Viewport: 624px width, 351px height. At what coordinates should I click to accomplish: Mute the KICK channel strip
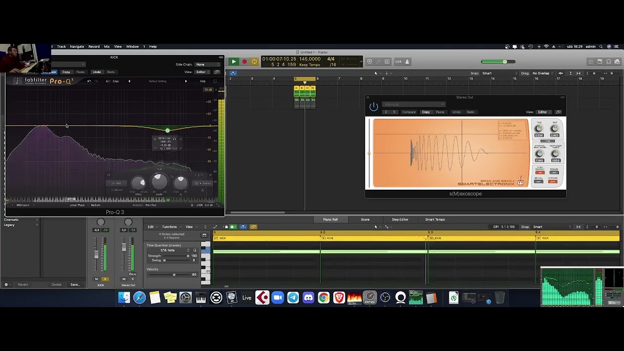pyautogui.click(x=97, y=279)
